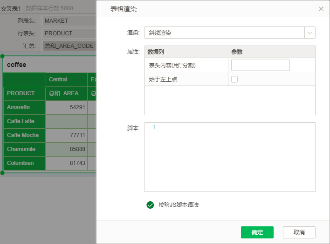Select the MARKET column header field
This screenshot has height=244, width=330.
tap(69, 21)
